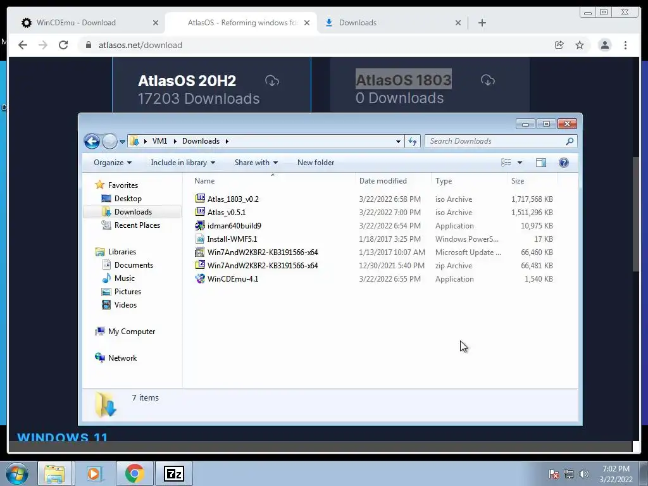Open the Include in library menu
648x486 pixels.
tap(183, 163)
